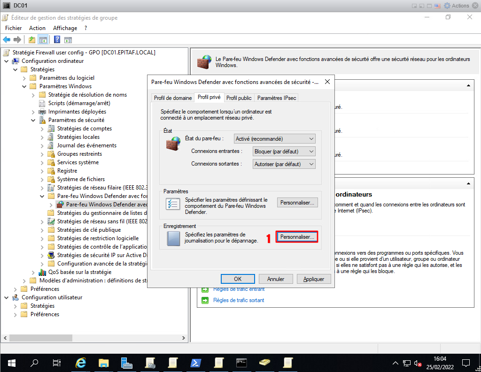Open the Règles de trafic sortant link
This screenshot has height=372, width=481.
[x=239, y=300]
